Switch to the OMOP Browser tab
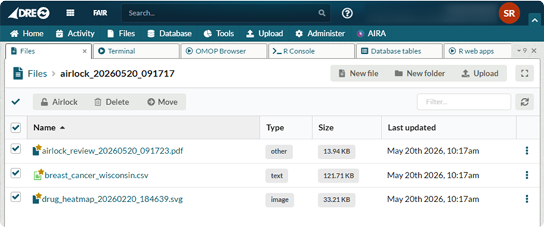The width and height of the screenshot is (544, 227). pyautogui.click(x=224, y=51)
